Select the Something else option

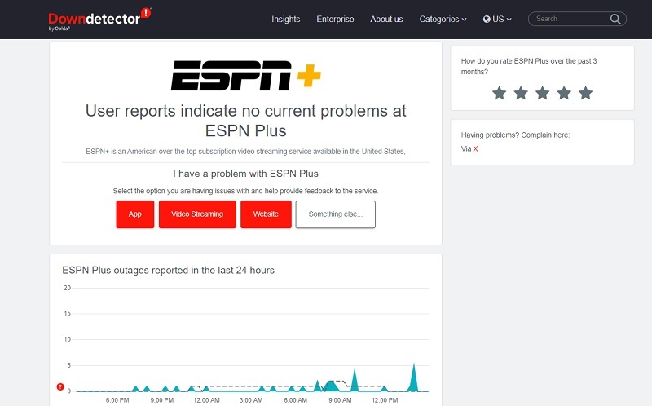pyautogui.click(x=335, y=214)
